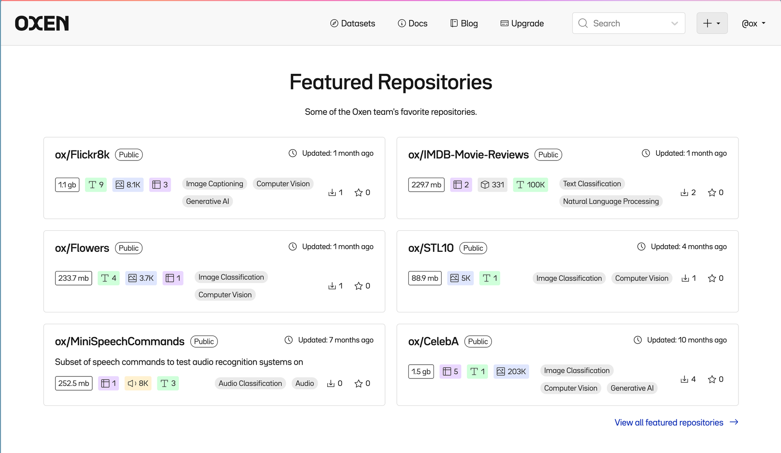Click the 8K audio files badge
Screen dimensions: 781x453
coord(138,383)
